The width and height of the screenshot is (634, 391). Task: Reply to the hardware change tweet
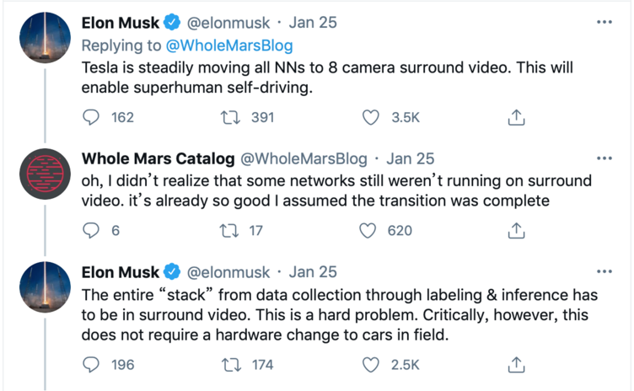click(x=93, y=365)
